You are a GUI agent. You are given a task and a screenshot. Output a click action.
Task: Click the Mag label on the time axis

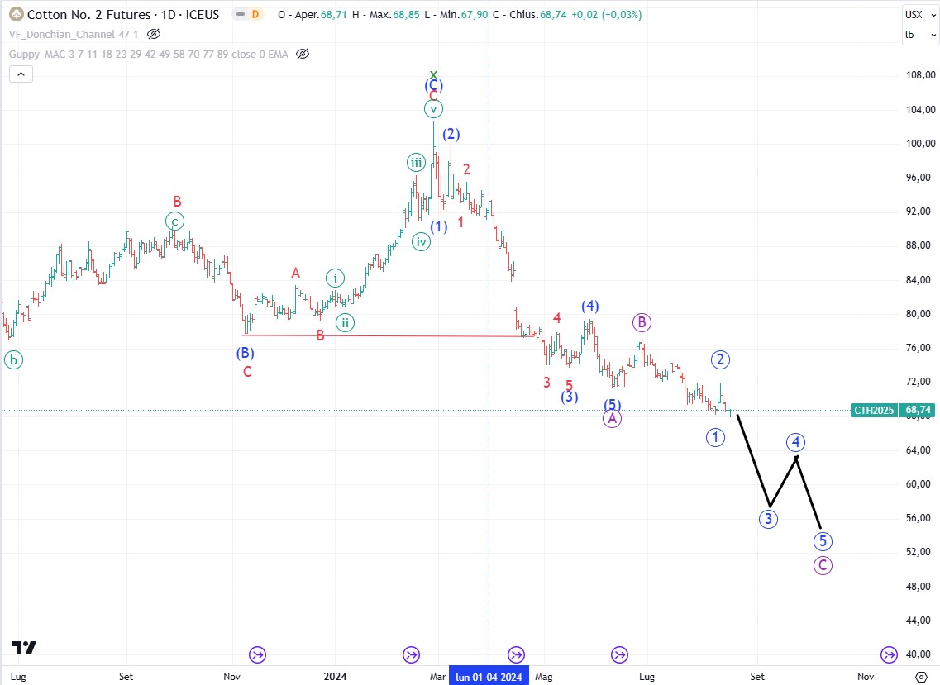pos(544,677)
